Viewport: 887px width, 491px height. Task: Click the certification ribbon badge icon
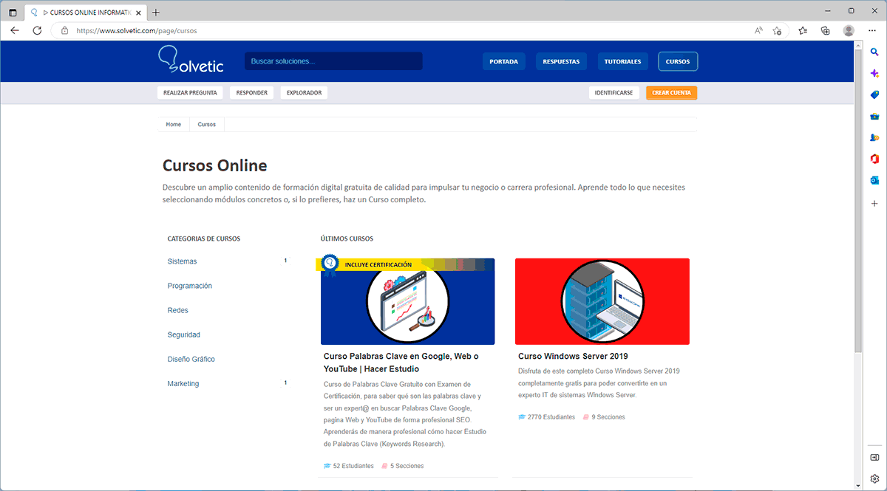coord(329,265)
